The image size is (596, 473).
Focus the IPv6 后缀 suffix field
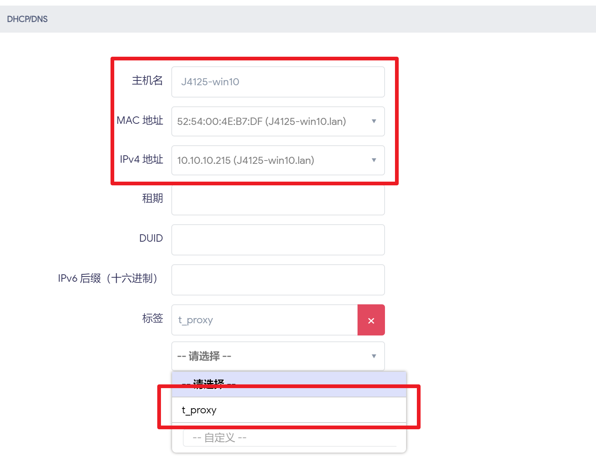(x=278, y=280)
